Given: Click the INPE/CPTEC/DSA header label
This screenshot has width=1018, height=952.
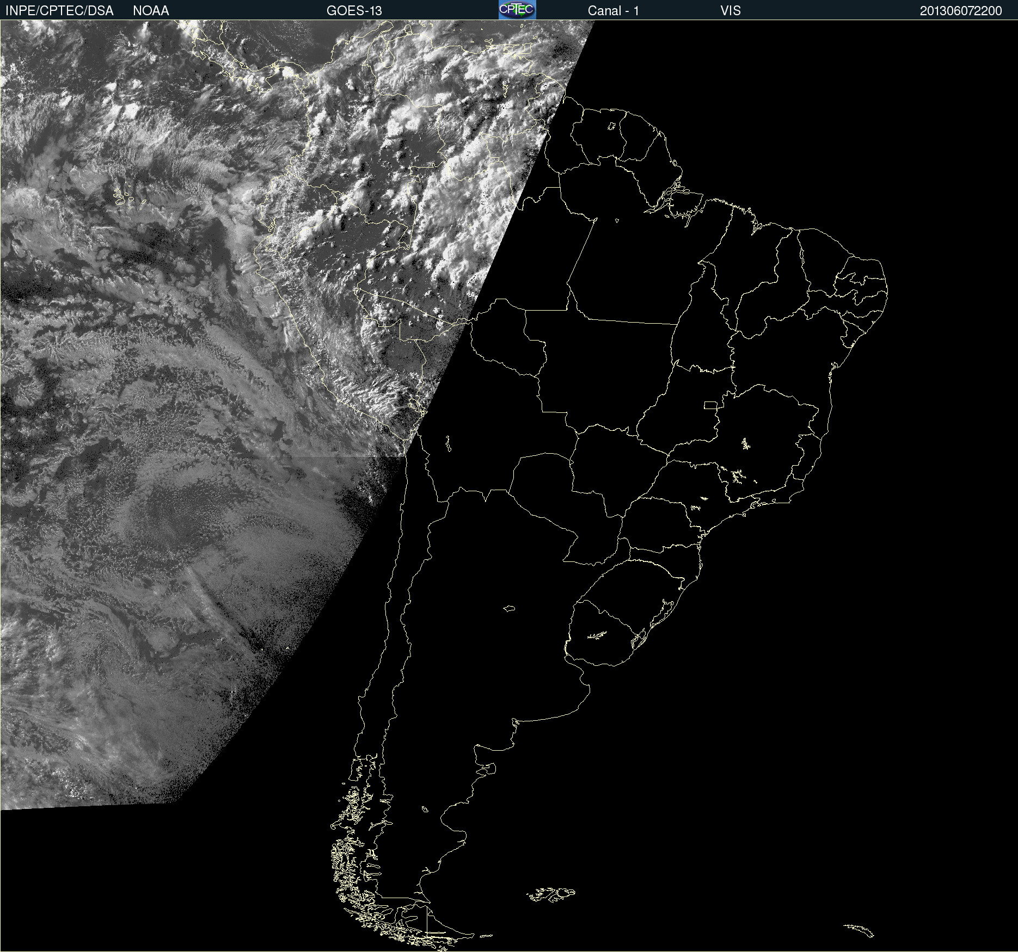Looking at the screenshot, I should 59,10.
